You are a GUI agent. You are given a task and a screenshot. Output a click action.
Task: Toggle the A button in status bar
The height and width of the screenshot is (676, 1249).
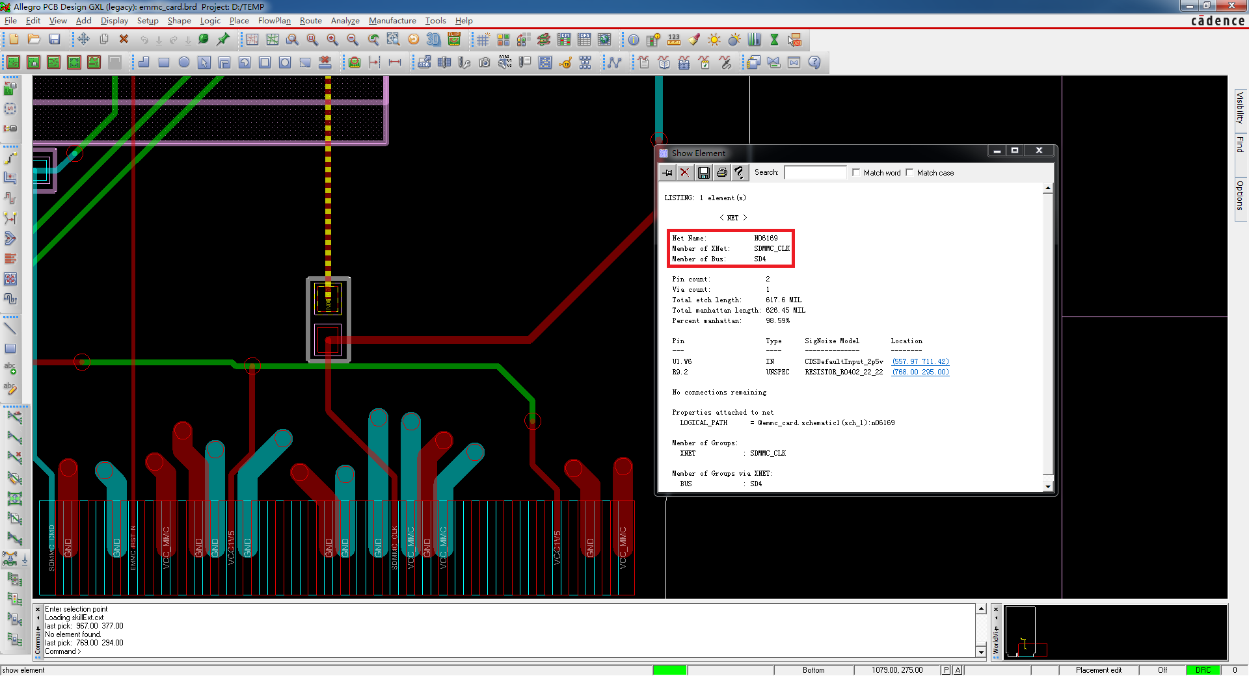click(x=958, y=670)
